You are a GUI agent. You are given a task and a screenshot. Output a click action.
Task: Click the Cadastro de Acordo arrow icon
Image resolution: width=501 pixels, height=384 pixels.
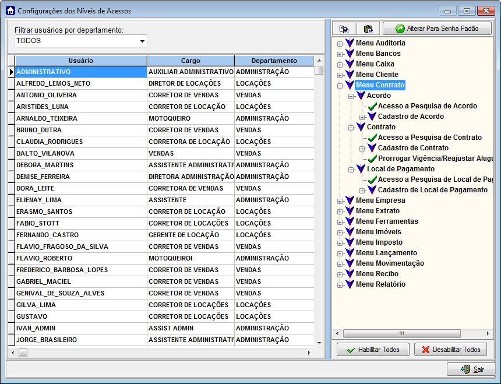pyautogui.click(x=372, y=117)
